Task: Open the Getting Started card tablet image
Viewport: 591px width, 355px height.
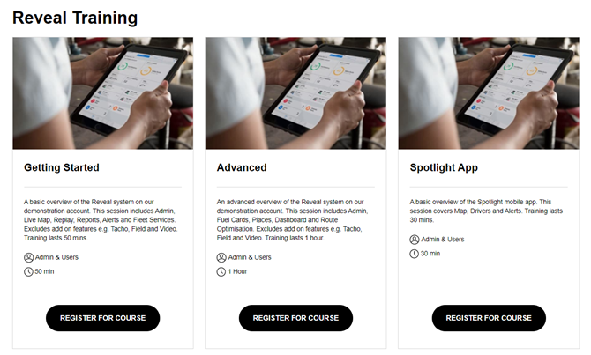Action: tap(103, 93)
